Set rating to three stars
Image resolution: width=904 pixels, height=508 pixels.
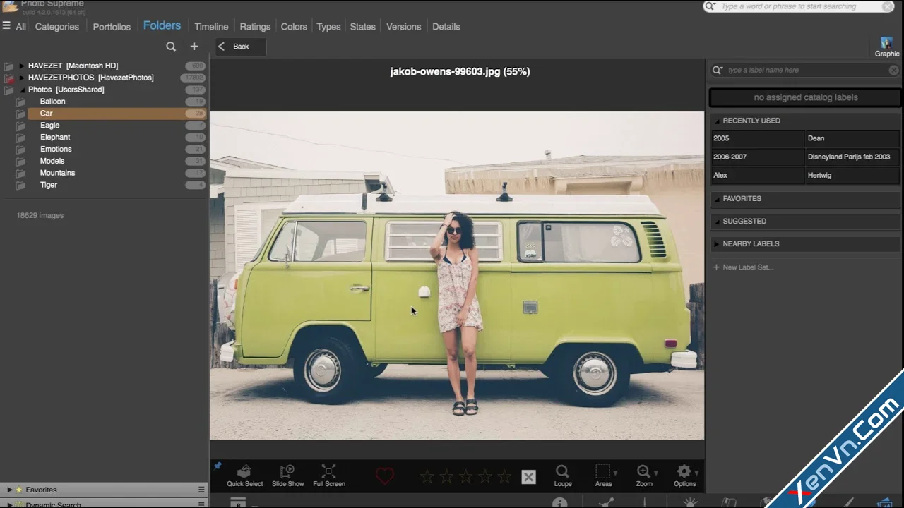point(465,477)
